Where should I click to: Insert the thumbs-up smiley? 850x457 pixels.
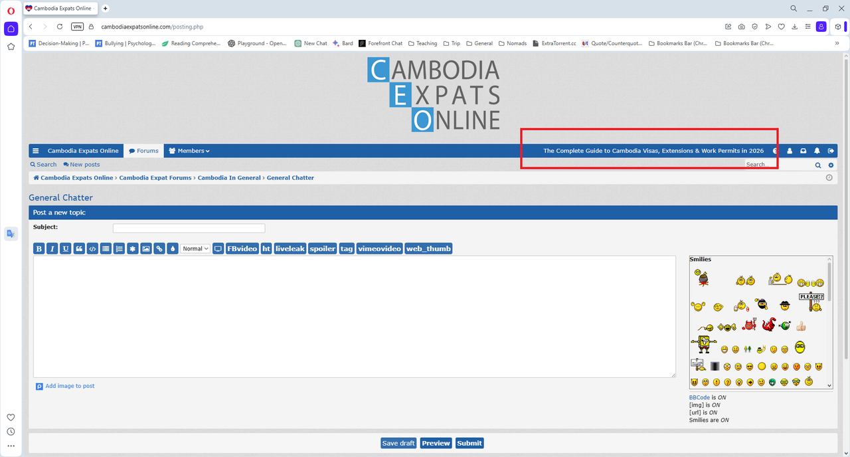coord(801,325)
